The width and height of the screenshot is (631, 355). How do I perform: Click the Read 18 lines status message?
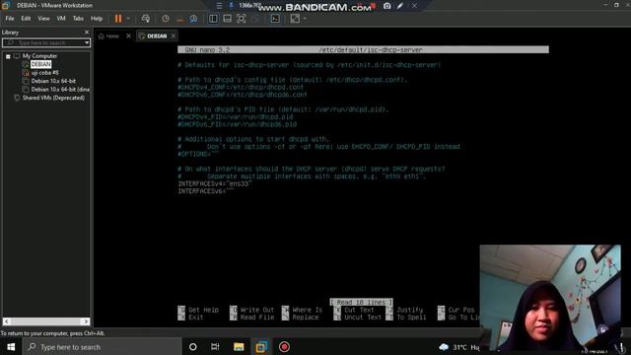point(362,303)
